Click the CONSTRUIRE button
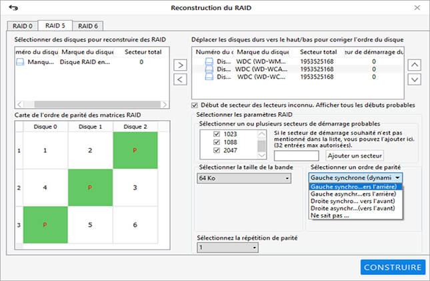Screen dimensions: 430x281 [393, 267]
